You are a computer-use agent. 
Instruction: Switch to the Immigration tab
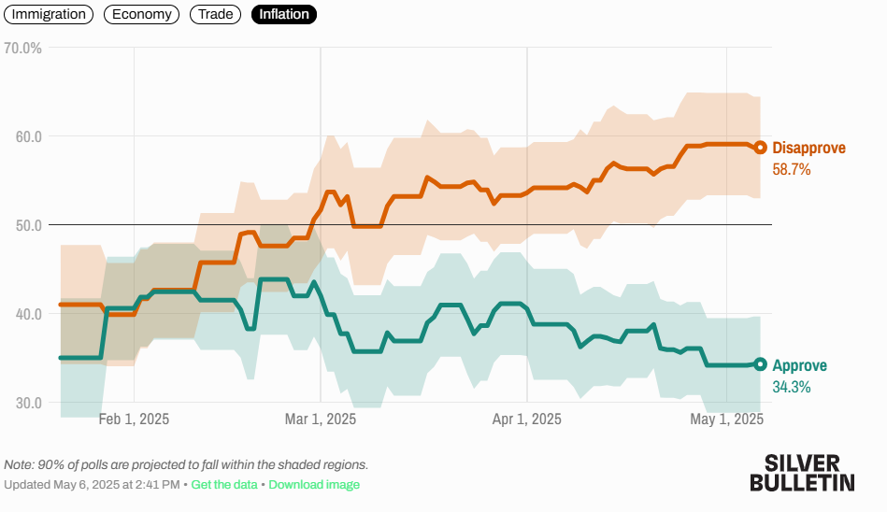click(49, 14)
